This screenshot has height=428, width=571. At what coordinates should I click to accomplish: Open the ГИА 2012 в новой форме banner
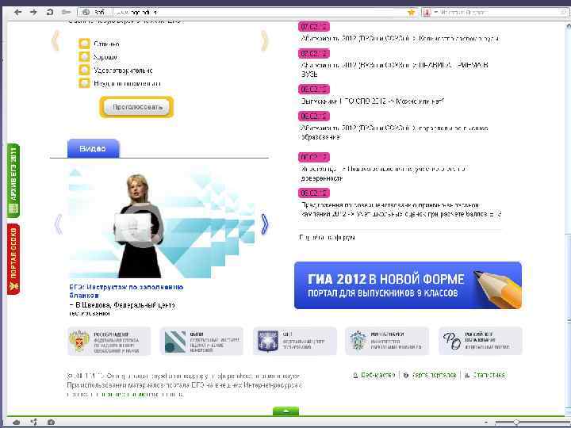pyautogui.click(x=408, y=285)
